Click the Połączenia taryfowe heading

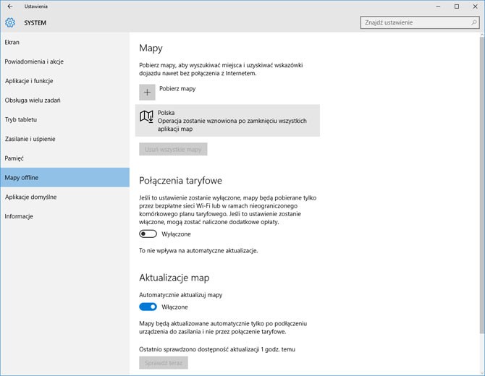181,181
